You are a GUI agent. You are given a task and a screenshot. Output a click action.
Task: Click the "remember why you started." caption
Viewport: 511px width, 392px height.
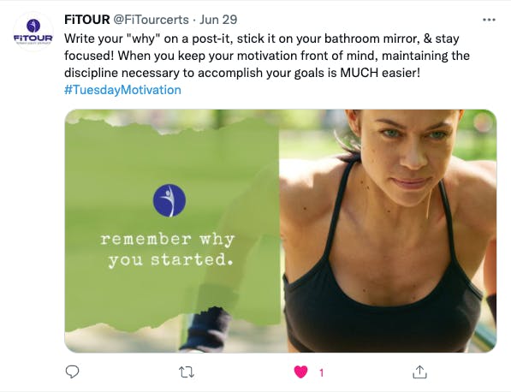[x=168, y=250]
